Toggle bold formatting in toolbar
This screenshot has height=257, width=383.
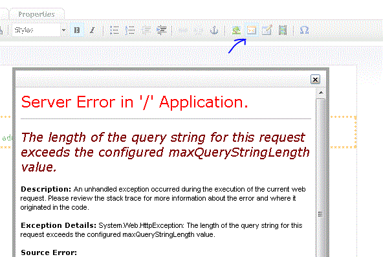[x=77, y=30]
